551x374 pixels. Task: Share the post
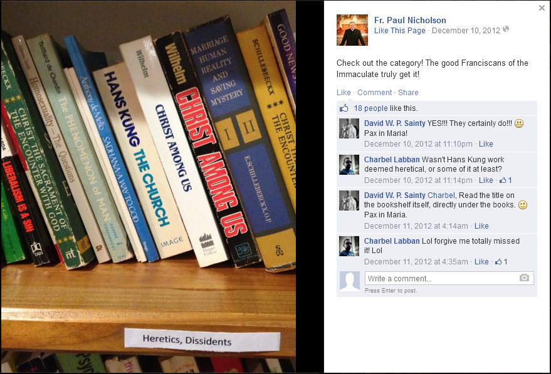[x=408, y=92]
